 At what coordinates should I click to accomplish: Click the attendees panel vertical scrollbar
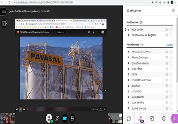coord(177,50)
